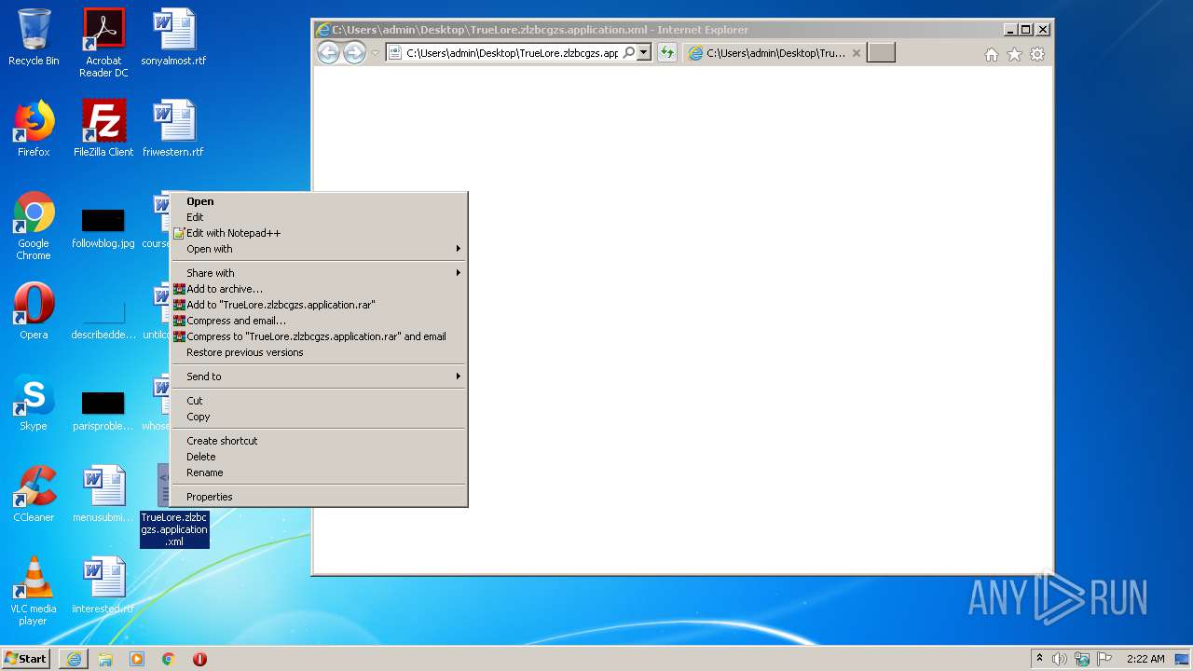Expand the Share with submenu
Image resolution: width=1193 pixels, height=671 pixels.
(x=319, y=273)
